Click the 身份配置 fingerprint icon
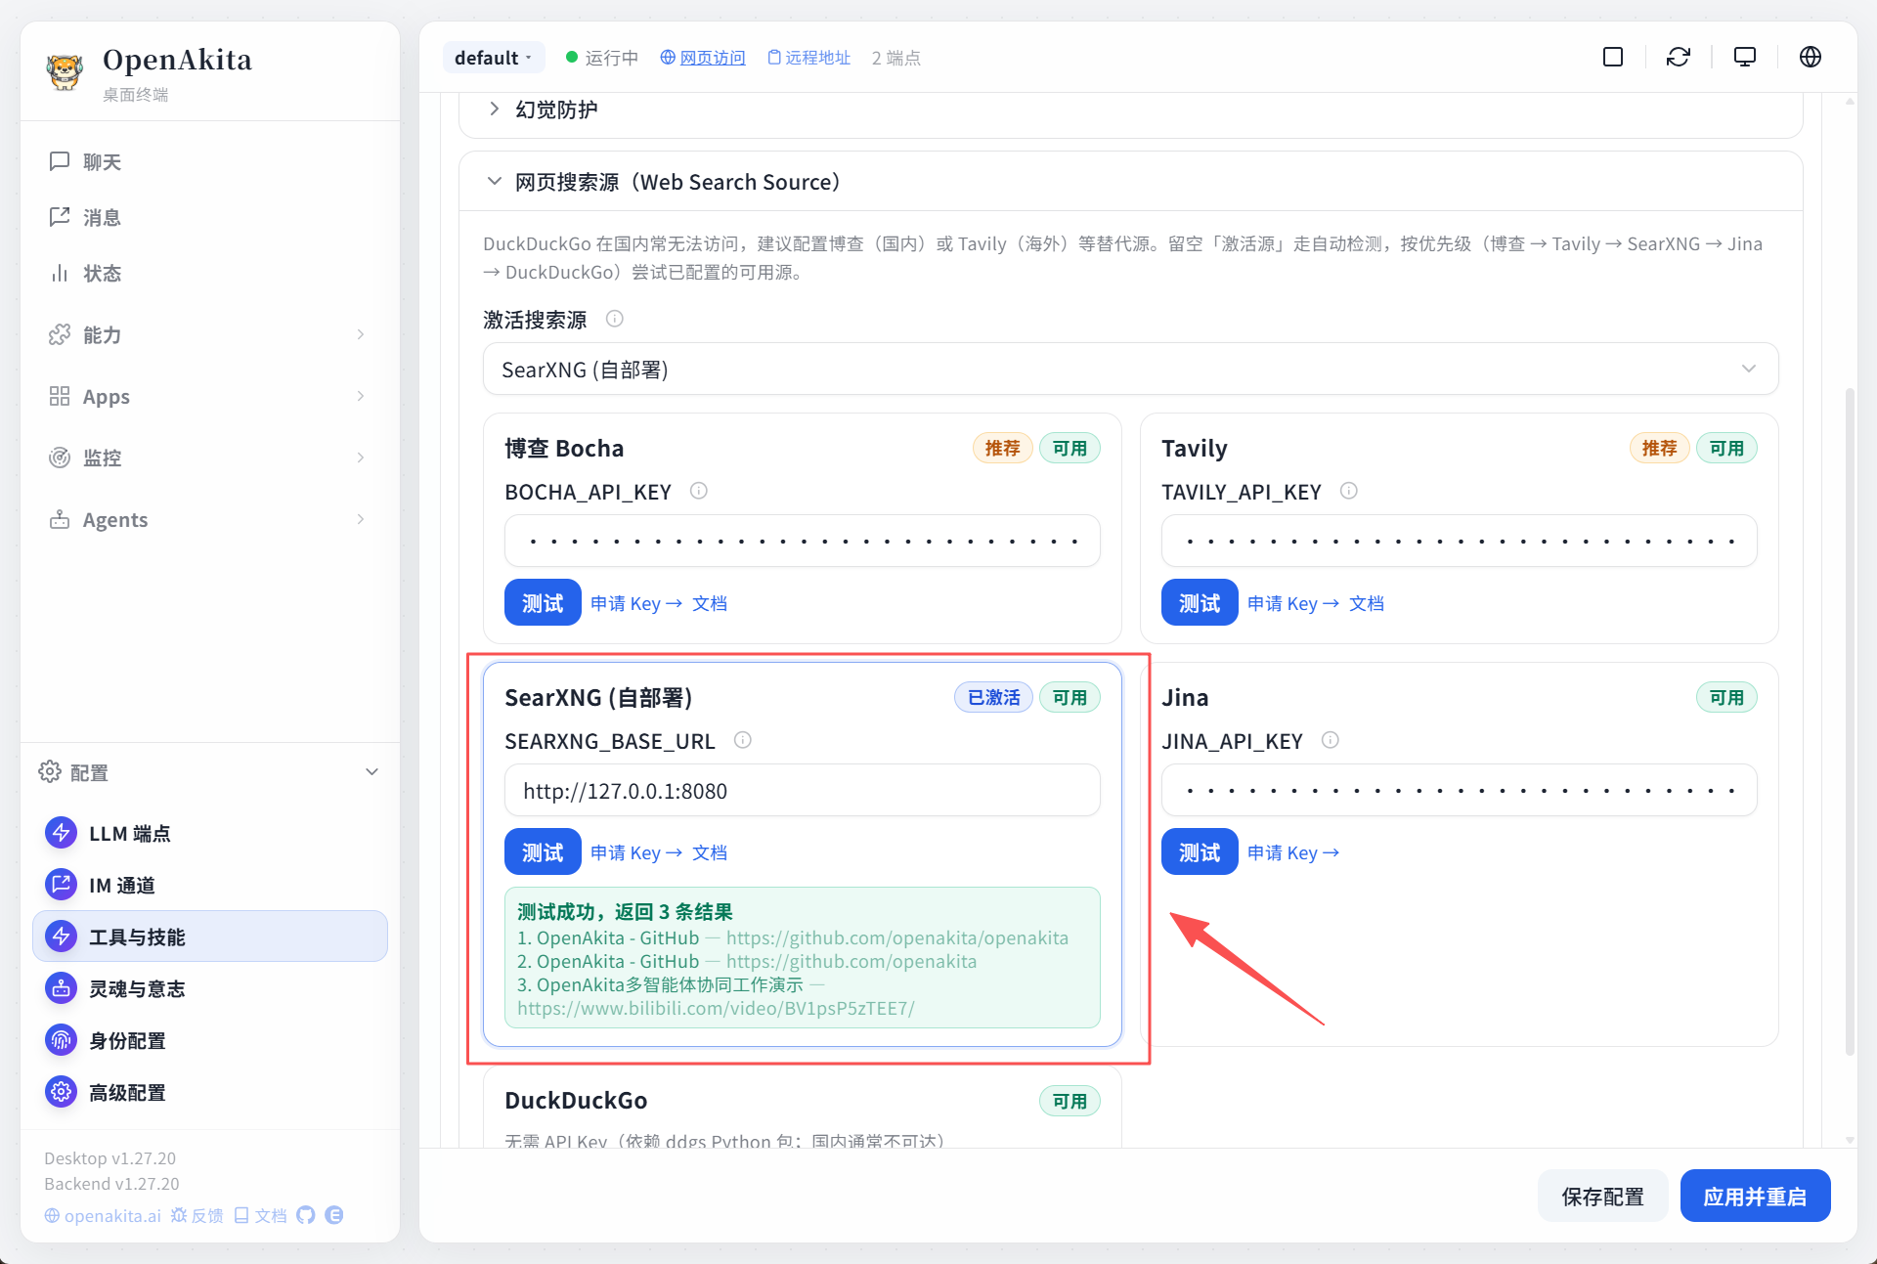The width and height of the screenshot is (1877, 1264). (x=61, y=1040)
